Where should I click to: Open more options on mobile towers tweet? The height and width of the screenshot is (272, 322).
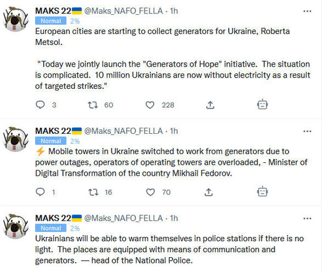click(x=307, y=131)
